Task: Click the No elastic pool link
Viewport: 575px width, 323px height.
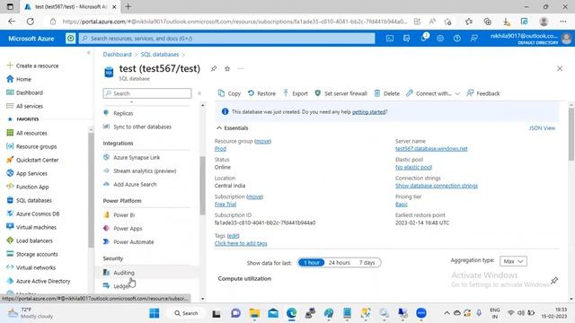Action: pyautogui.click(x=413, y=168)
